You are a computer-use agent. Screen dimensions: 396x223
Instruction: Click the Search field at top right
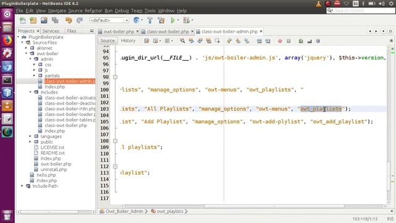tap(361, 11)
